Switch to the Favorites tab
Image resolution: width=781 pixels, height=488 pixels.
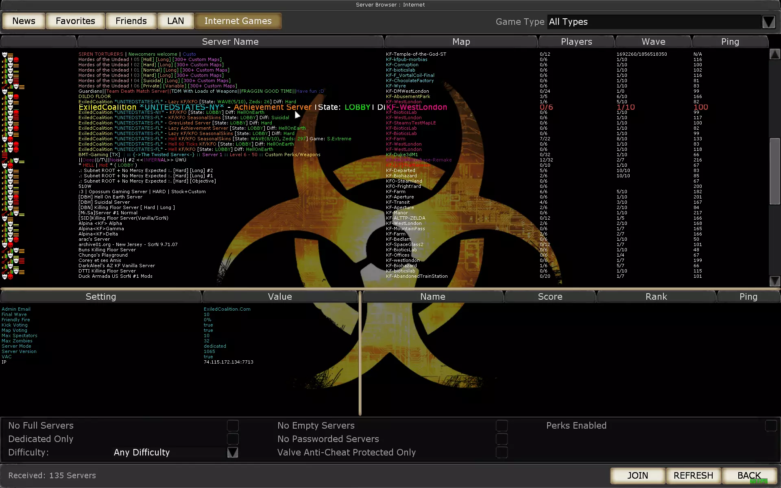tap(75, 21)
